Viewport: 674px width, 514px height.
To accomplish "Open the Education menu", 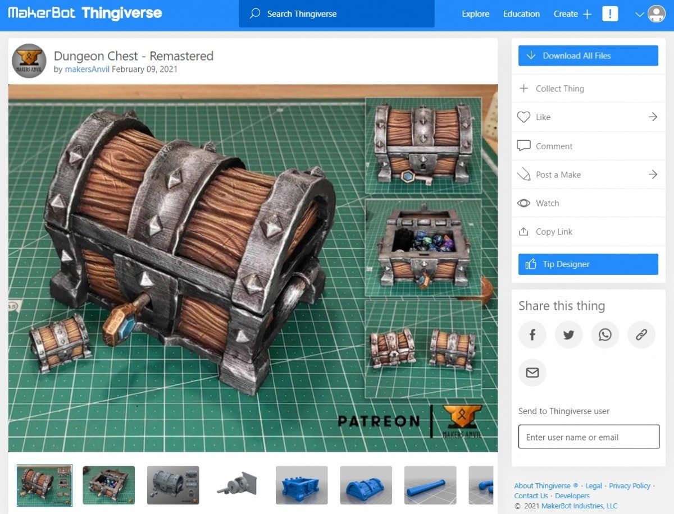I will [521, 14].
